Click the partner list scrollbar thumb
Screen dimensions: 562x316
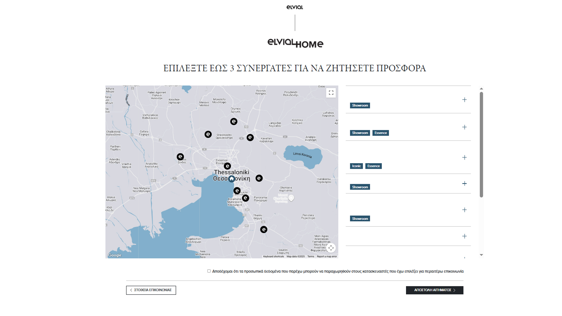coord(481,145)
